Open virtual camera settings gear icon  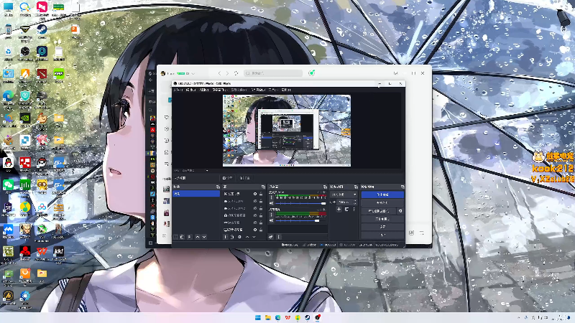pos(400,211)
